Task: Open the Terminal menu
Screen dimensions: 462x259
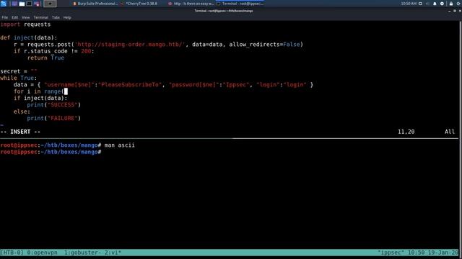Action: [40, 17]
